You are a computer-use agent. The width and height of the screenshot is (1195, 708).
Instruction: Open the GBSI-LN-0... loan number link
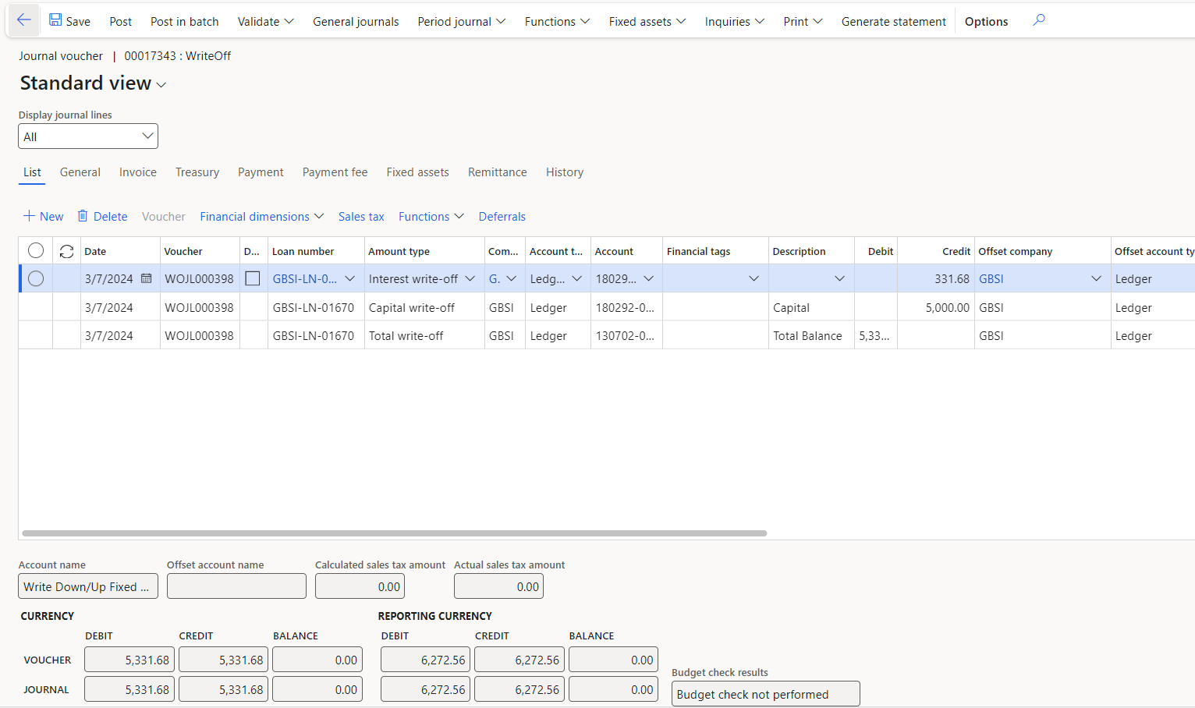pyautogui.click(x=305, y=278)
